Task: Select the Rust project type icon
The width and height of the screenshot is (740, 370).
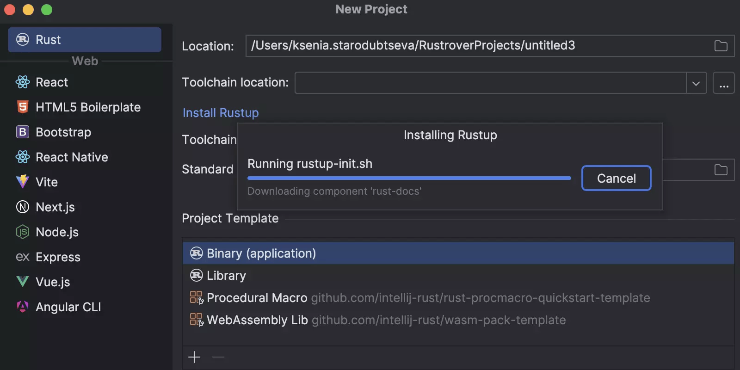Action: coord(23,40)
